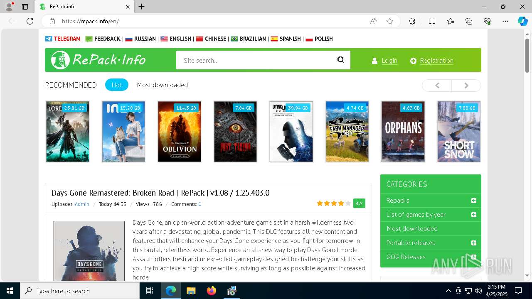Click the search magnifier icon
The width and height of the screenshot is (532, 299).
click(341, 60)
